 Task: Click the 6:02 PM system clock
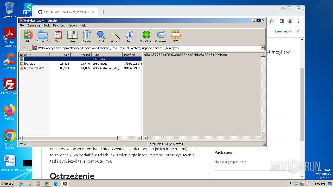point(319,184)
